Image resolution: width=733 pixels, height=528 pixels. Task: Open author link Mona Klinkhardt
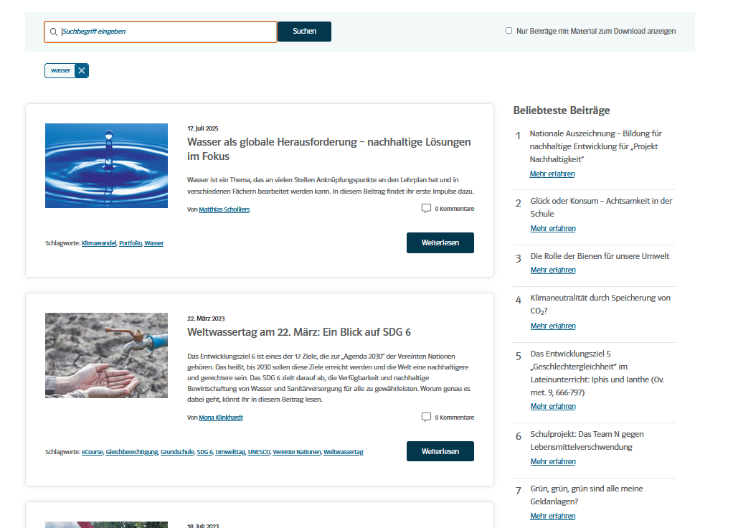(x=221, y=418)
